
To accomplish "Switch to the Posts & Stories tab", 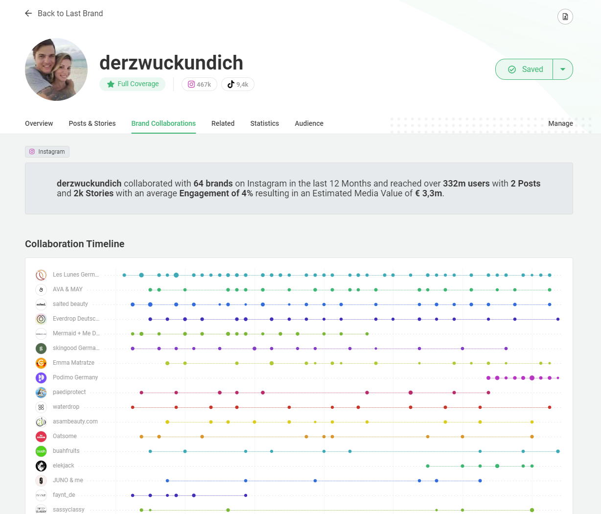I will (92, 123).
